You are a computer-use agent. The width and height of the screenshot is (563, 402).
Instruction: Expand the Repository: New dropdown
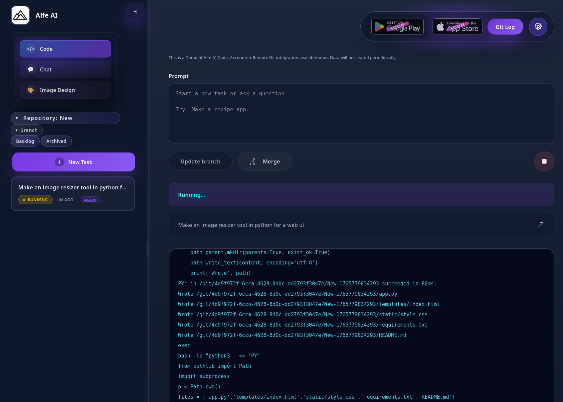pos(65,118)
